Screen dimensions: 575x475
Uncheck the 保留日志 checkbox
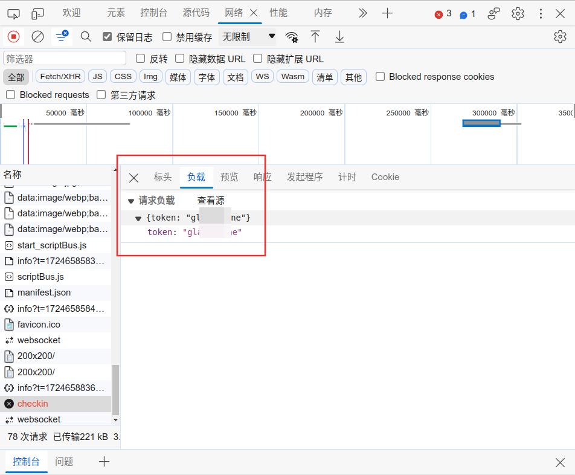click(108, 37)
